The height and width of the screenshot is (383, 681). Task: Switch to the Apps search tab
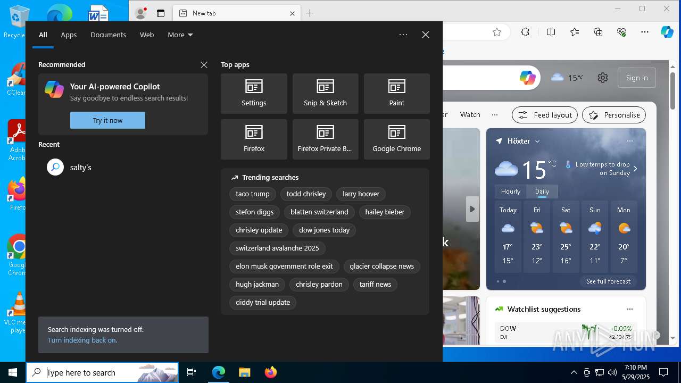click(x=69, y=35)
